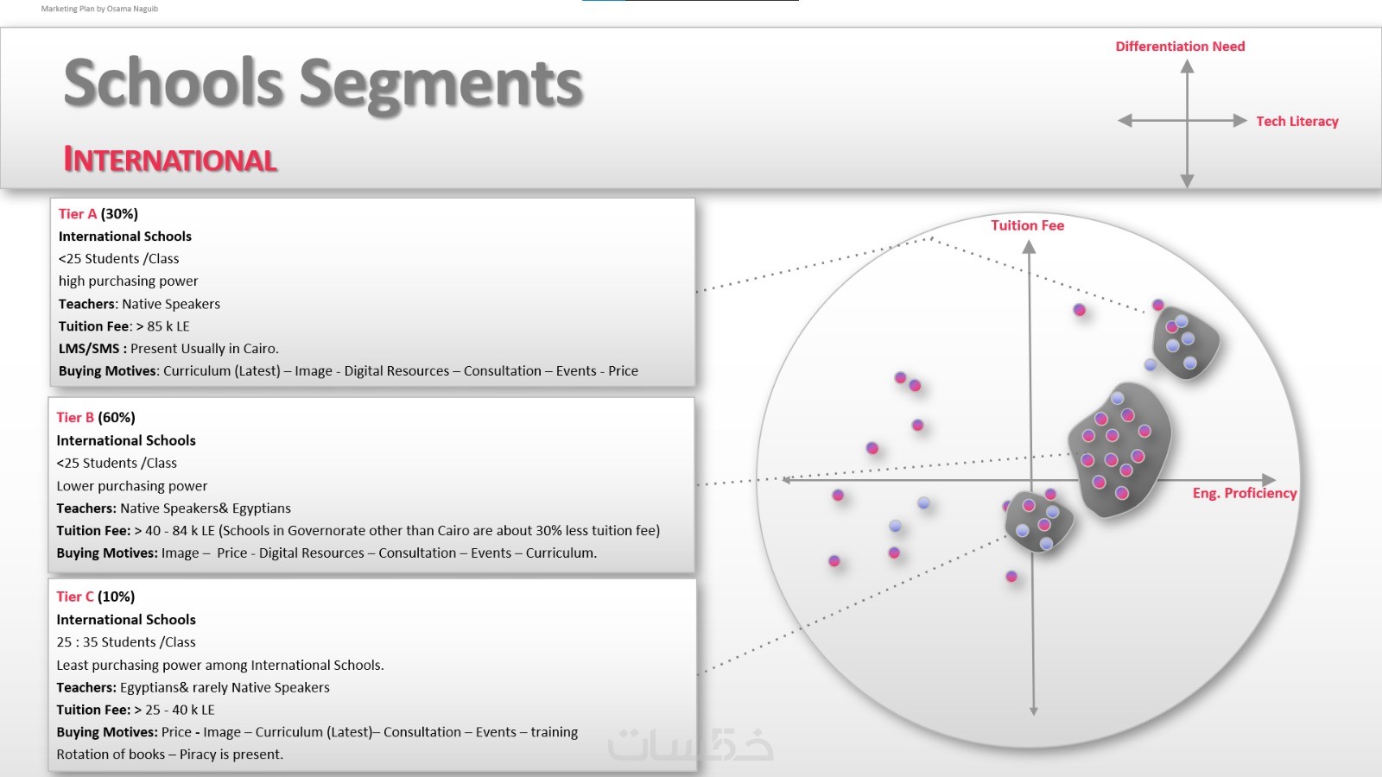The width and height of the screenshot is (1382, 777).
Task: Click the Differentiation Need axis label
Action: coord(1180,47)
